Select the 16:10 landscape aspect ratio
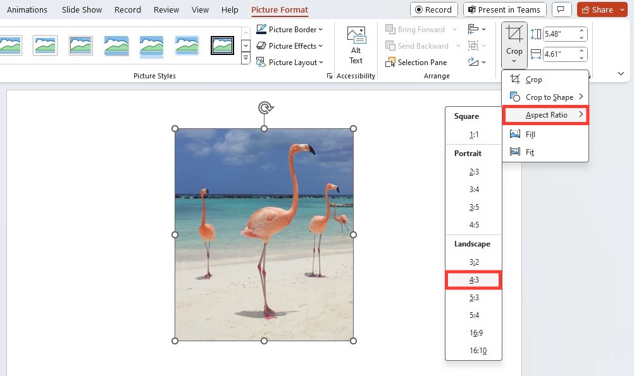634x376 pixels. 473,351
